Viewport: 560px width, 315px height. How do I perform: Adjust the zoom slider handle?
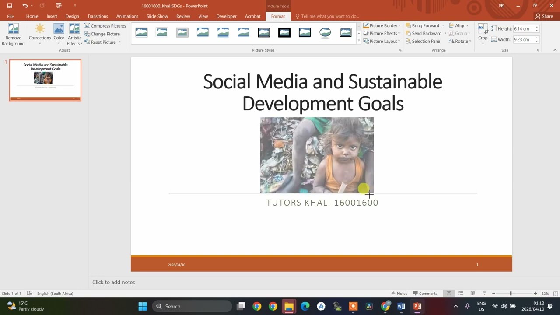tap(511, 294)
